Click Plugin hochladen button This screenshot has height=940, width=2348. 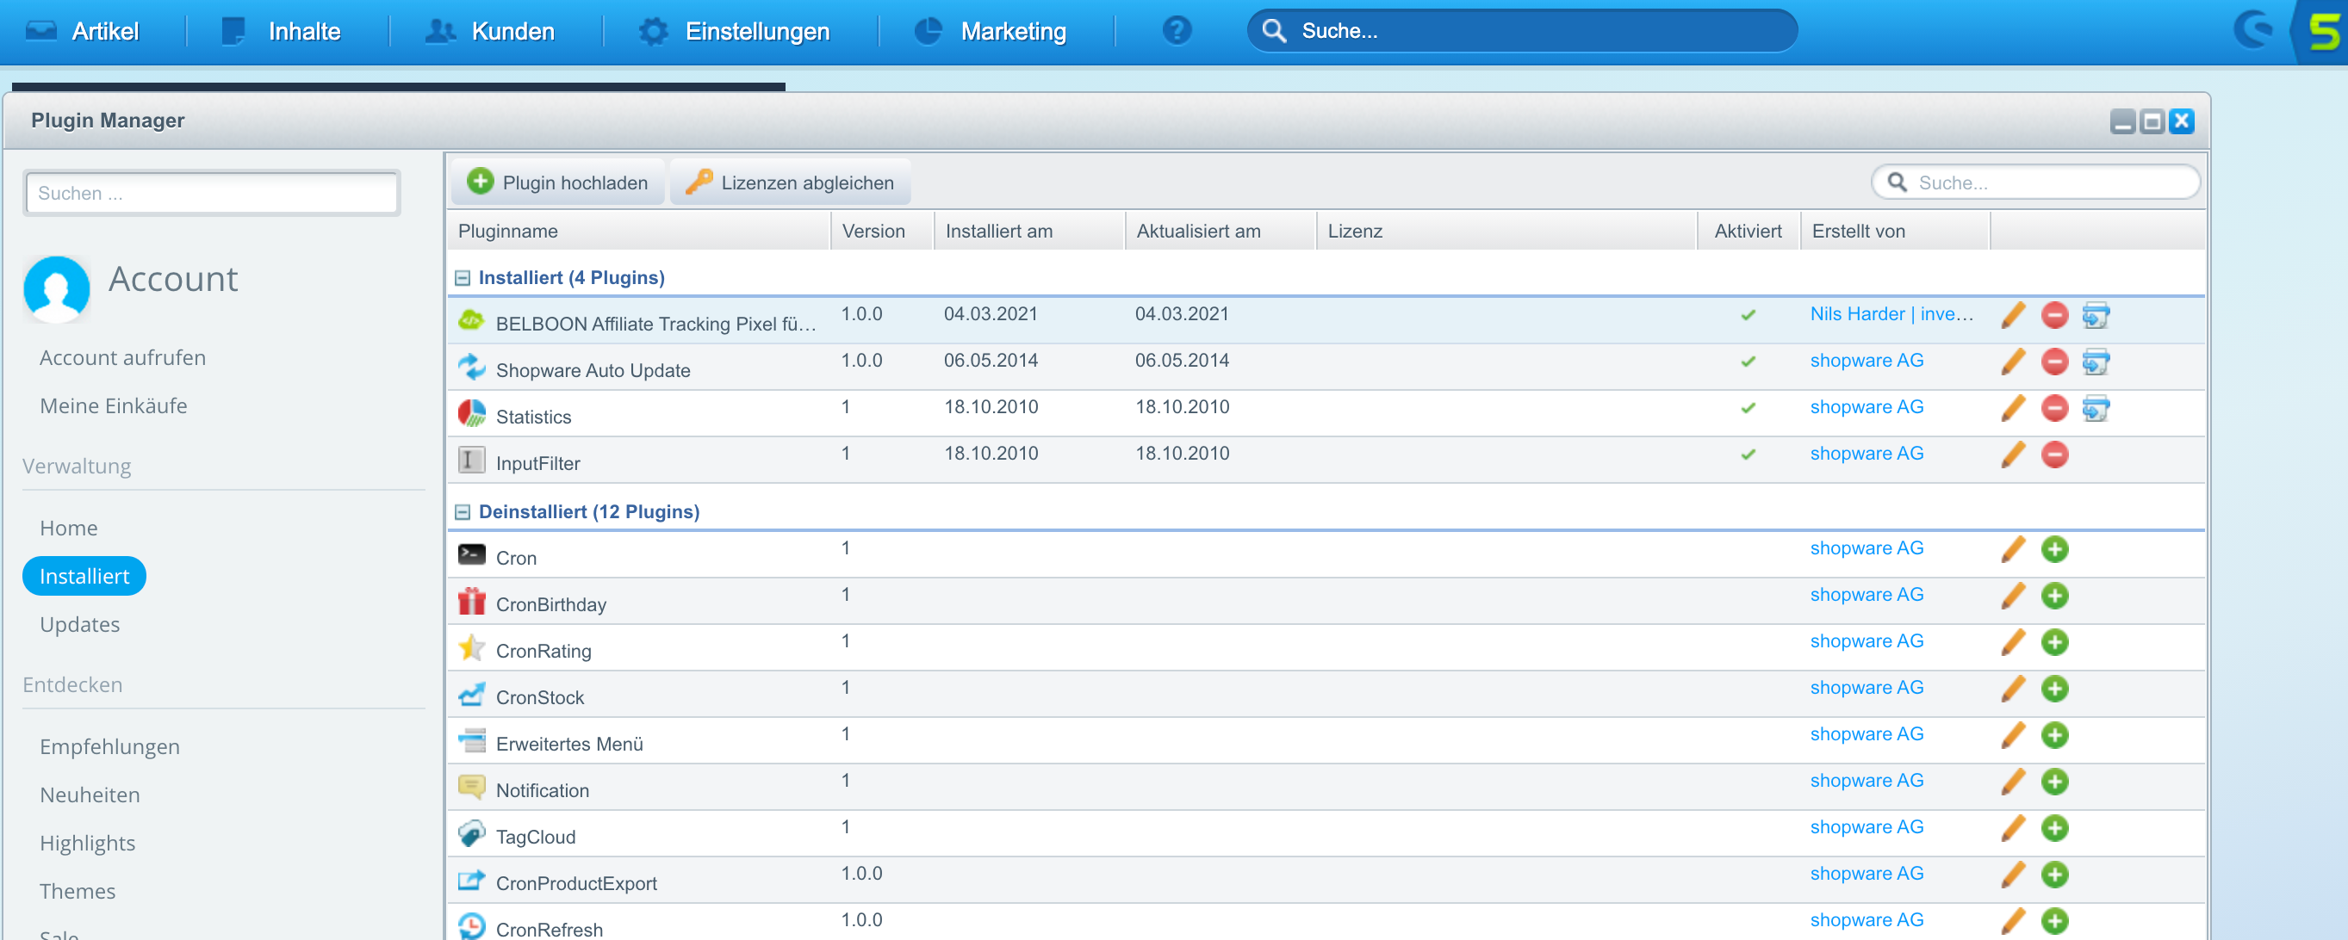(558, 182)
